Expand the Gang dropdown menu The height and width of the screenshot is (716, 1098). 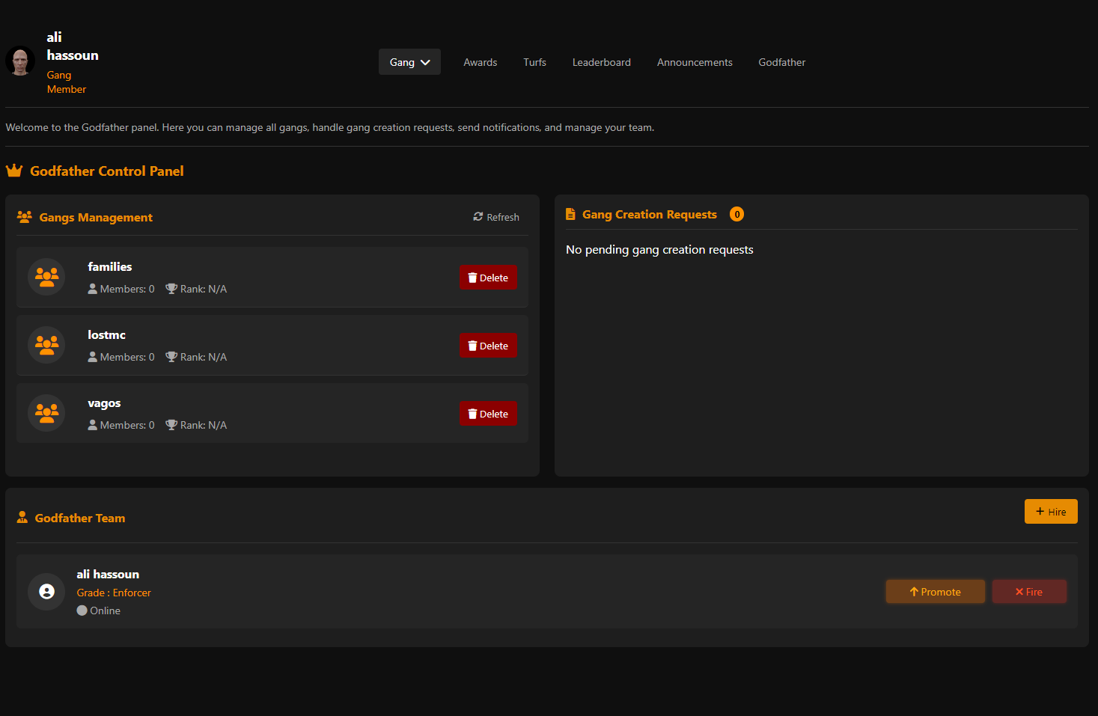(409, 62)
